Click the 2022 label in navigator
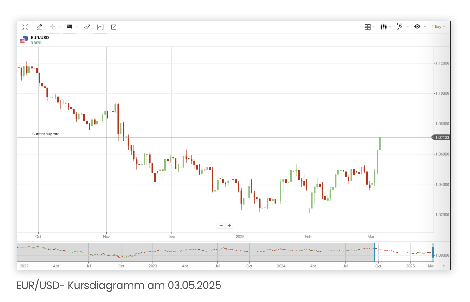Image resolution: width=470 pixels, height=302 pixels. coord(24,266)
